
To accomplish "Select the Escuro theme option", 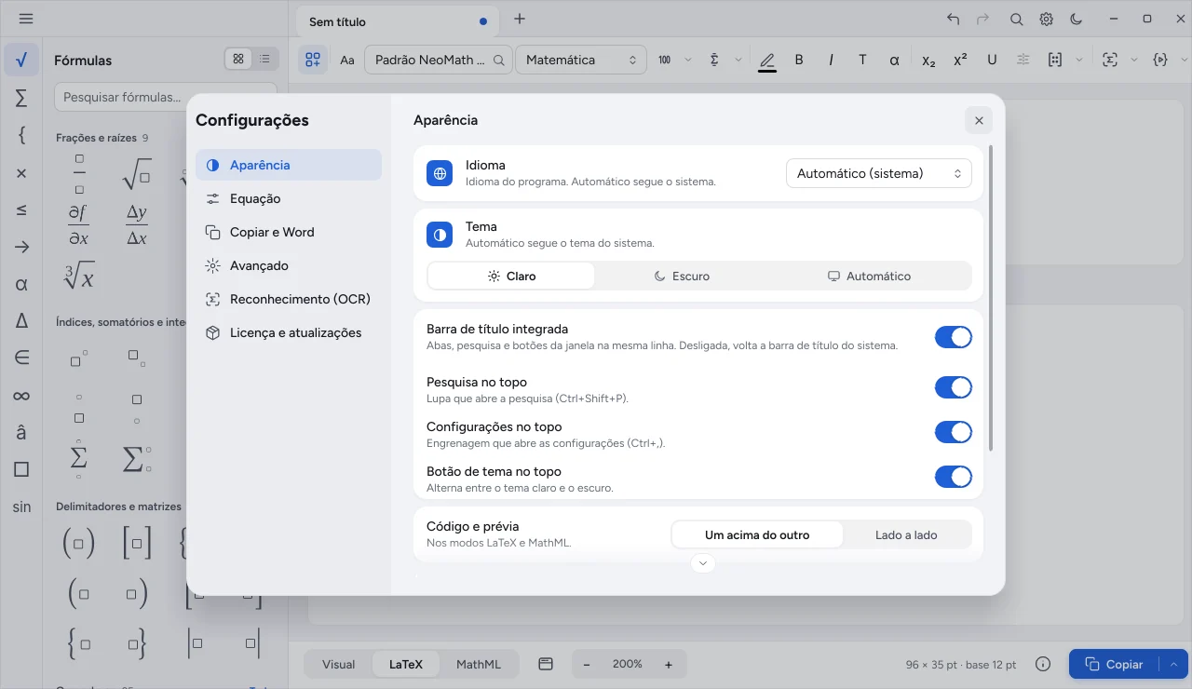I will [682, 276].
